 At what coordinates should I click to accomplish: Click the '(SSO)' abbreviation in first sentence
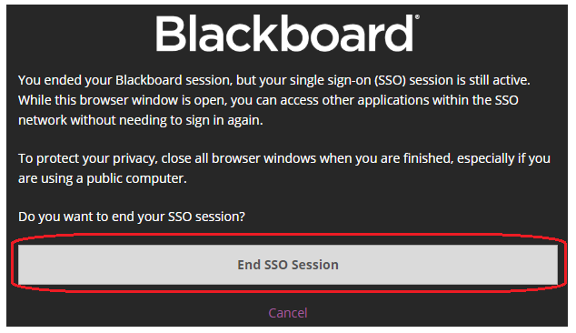390,80
